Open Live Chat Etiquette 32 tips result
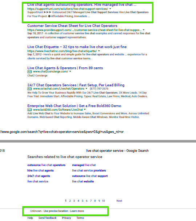196x221 pixels. [77, 47]
